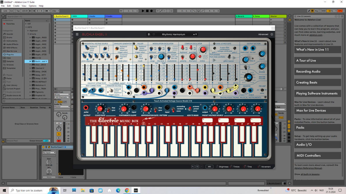Open Instruments category in browser

point(12,41)
